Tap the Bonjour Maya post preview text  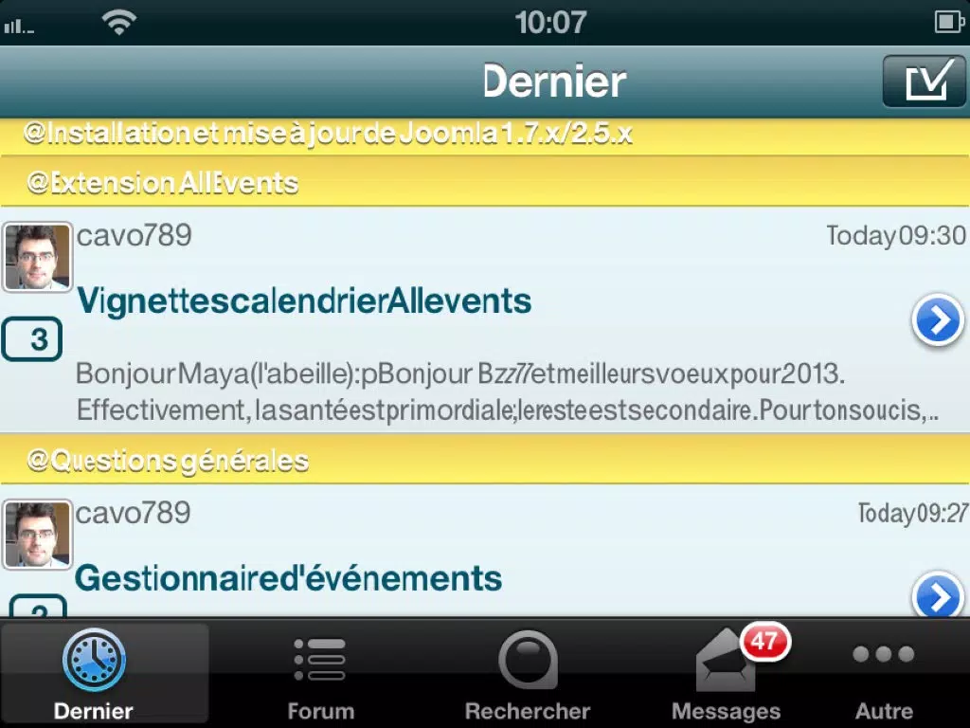[508, 391]
